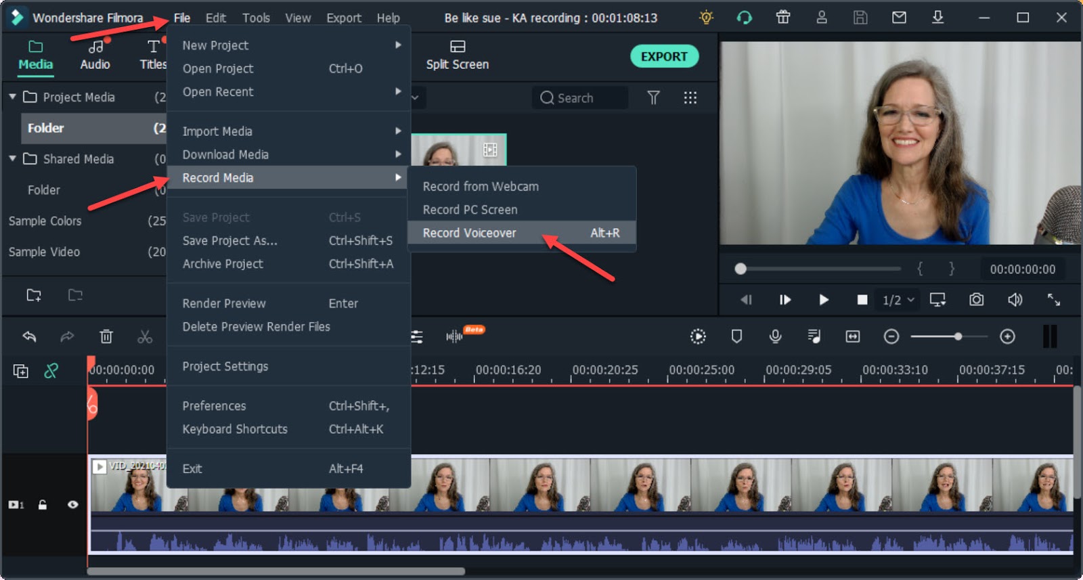This screenshot has width=1083, height=580.
Task: Collapse the Project Media tree
Action: coord(12,97)
